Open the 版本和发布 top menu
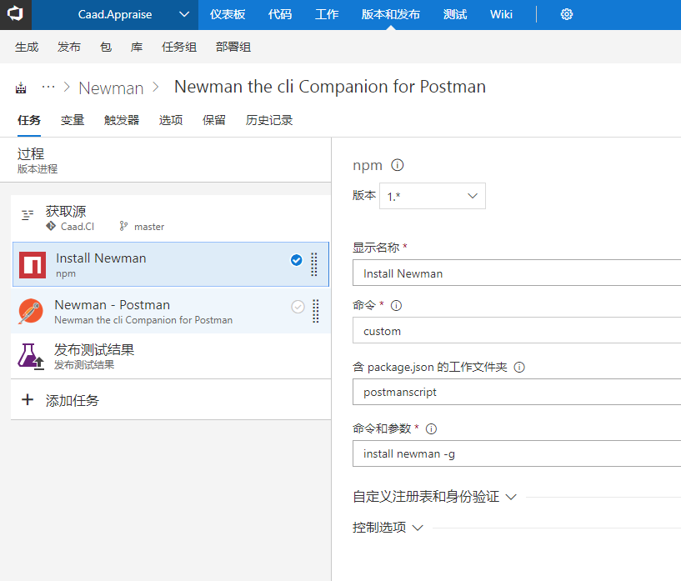681x581 pixels. coord(390,14)
